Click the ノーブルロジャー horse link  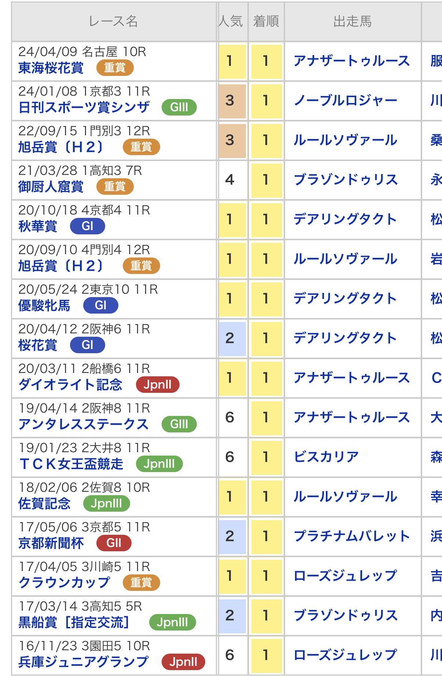[x=345, y=101]
